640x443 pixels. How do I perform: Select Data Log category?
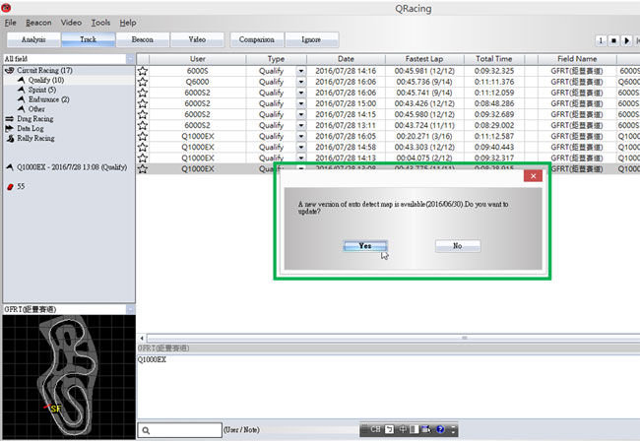(x=31, y=129)
